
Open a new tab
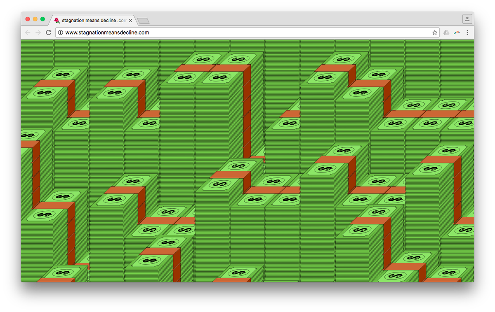pyautogui.click(x=143, y=21)
